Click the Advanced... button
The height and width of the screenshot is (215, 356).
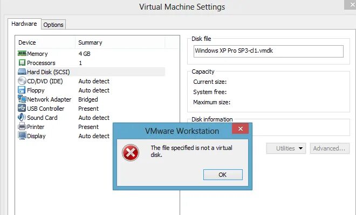[x=329, y=148]
